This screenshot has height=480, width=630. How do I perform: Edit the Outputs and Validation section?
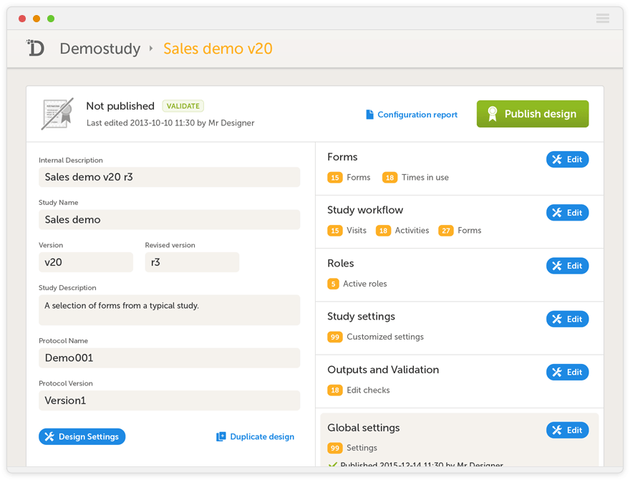tap(567, 372)
